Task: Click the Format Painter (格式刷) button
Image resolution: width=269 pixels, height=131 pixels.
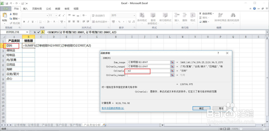Action: tap(15, 23)
